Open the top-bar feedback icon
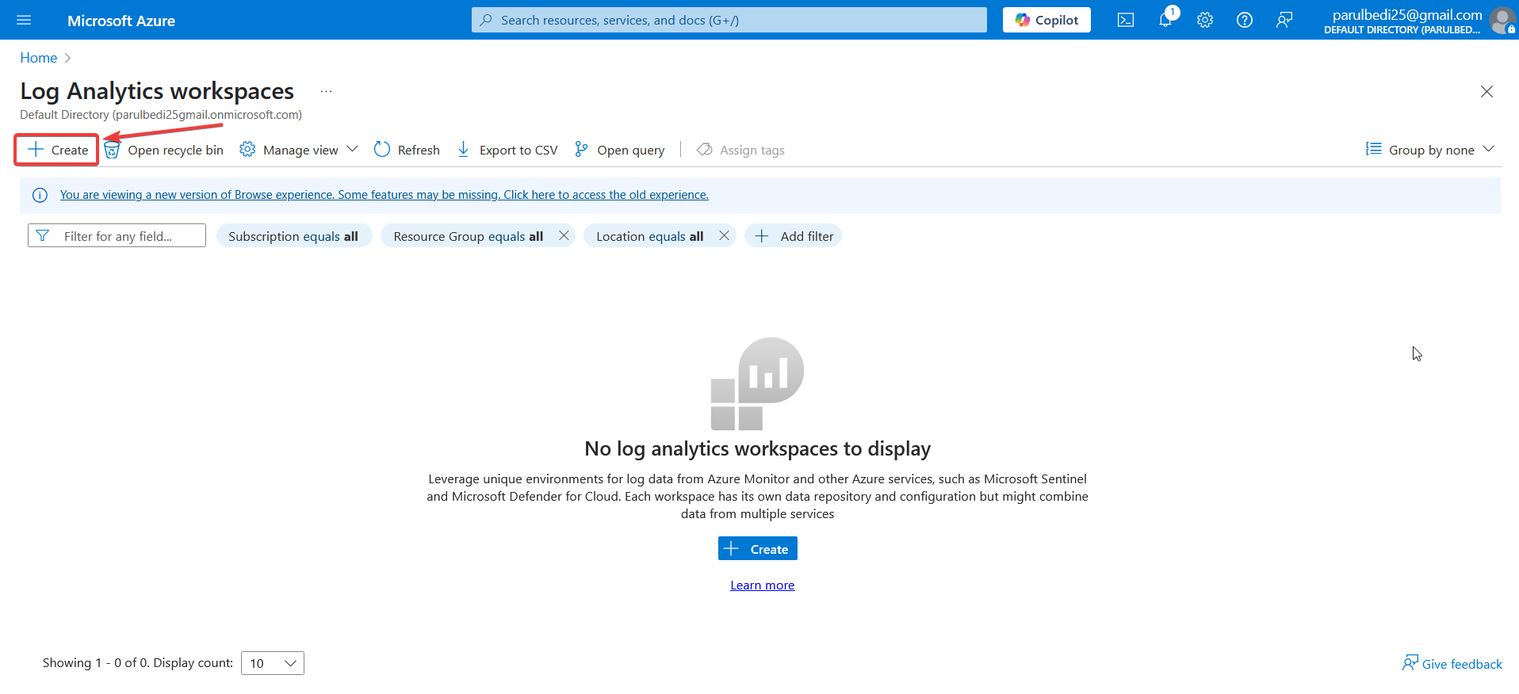This screenshot has width=1519, height=694. pyautogui.click(x=1284, y=20)
